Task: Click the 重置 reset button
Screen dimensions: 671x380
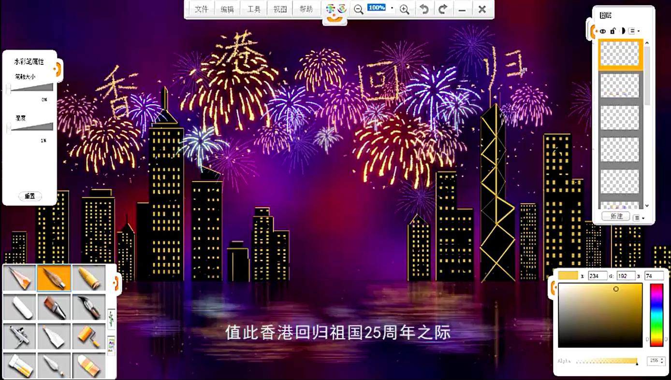Action: [30, 197]
